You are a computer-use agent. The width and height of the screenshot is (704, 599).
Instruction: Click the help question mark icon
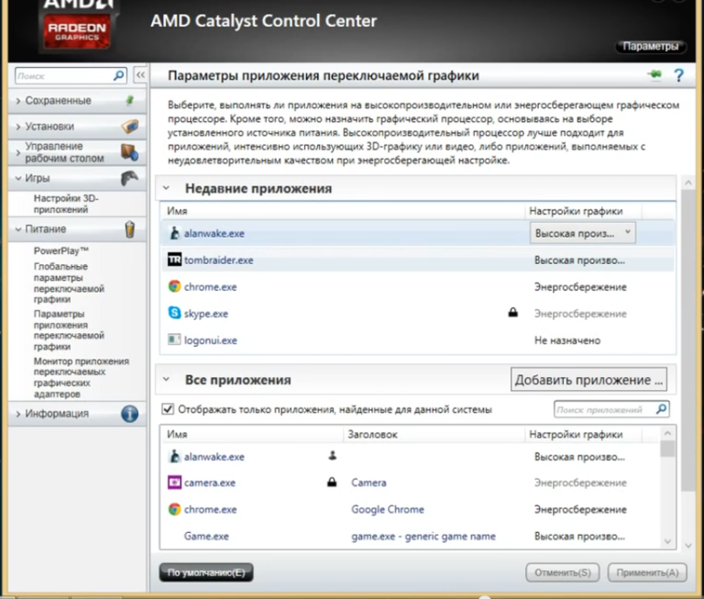[x=679, y=75]
